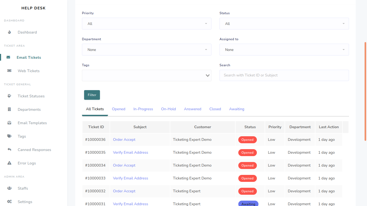Image resolution: width=367 pixels, height=206 pixels.
Task: Click the Filter button
Action: point(92,95)
